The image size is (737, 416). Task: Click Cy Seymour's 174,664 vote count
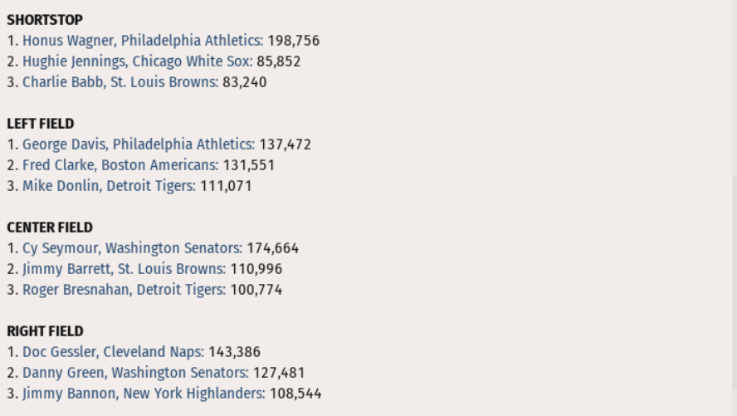pyautogui.click(x=272, y=248)
